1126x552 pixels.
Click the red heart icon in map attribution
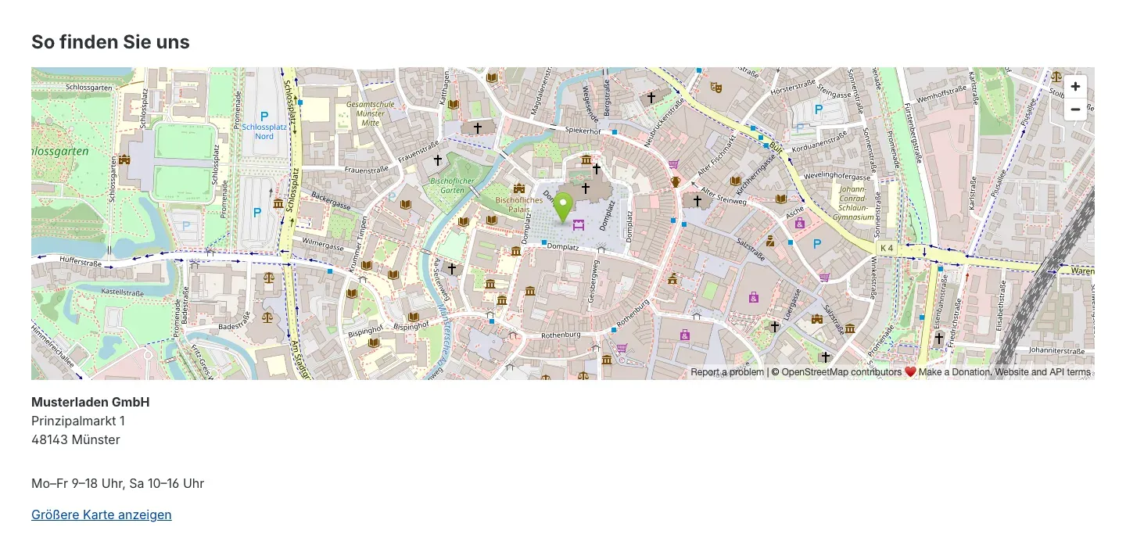tap(910, 372)
